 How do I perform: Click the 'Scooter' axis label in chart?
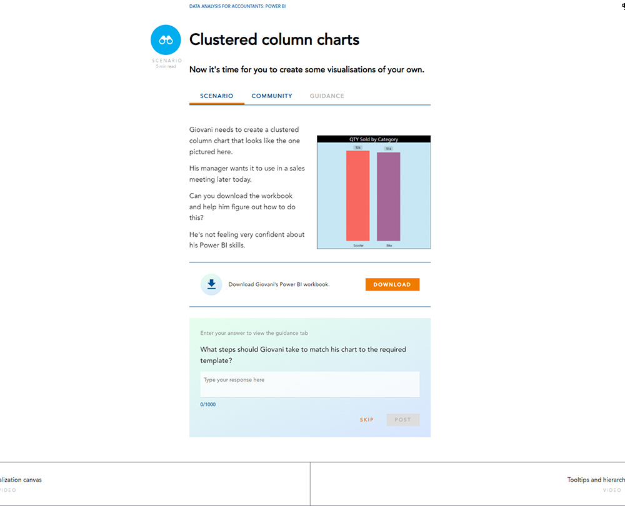[358, 246]
